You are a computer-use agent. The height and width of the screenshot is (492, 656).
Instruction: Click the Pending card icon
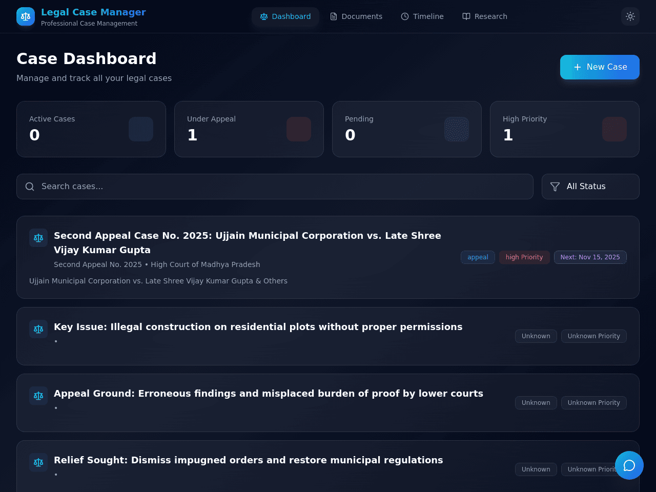(x=457, y=129)
